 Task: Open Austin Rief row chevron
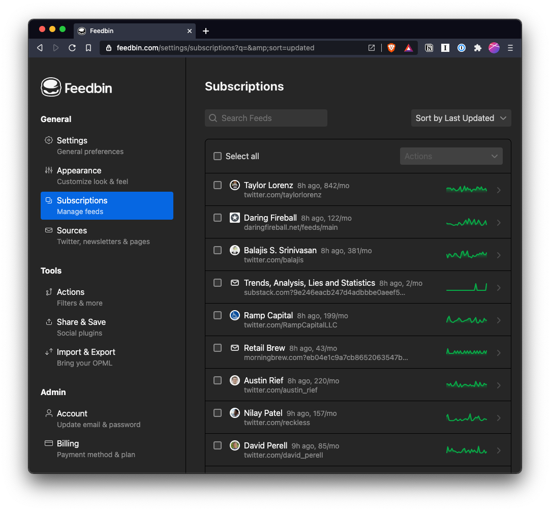[x=499, y=385]
